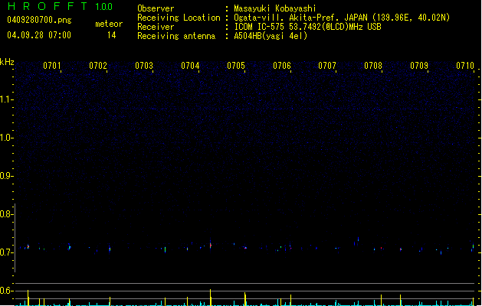The height and width of the screenshot is (306, 482).
Task: Click the 0710 time marker
Action: tap(465, 66)
